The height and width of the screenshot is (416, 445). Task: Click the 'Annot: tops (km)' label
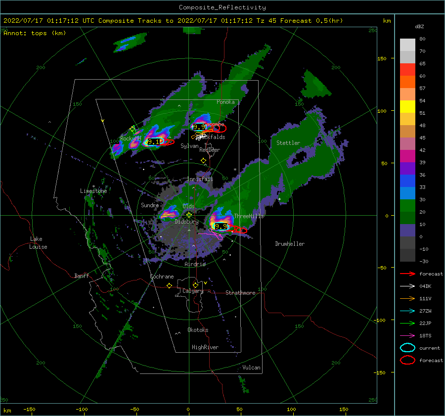35,33
